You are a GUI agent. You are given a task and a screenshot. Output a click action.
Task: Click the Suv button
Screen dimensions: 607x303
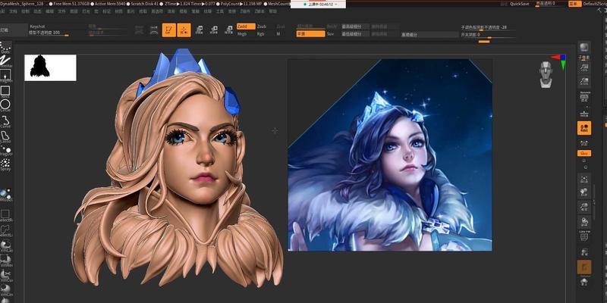pyautogui.click(x=330, y=34)
